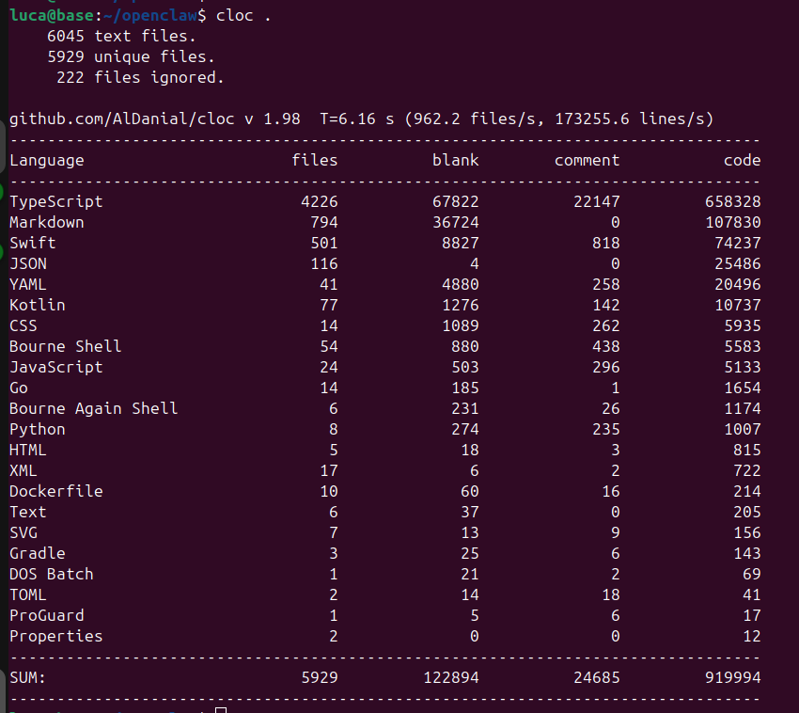Click the github.com/AlDanial/cloc URL text

122,119
